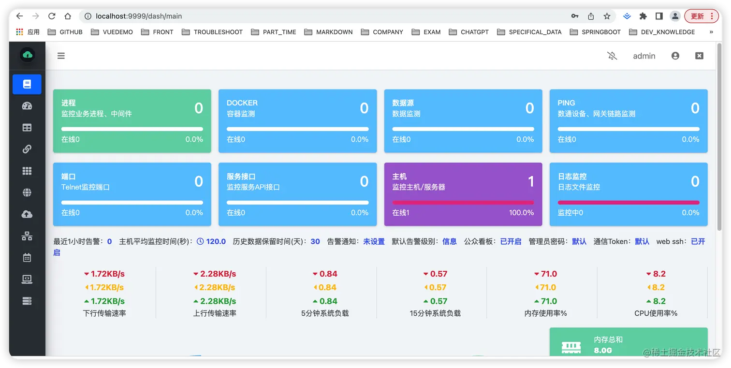The image size is (731, 368).
Task: Click the CPU使用率% label
Action: point(656,313)
